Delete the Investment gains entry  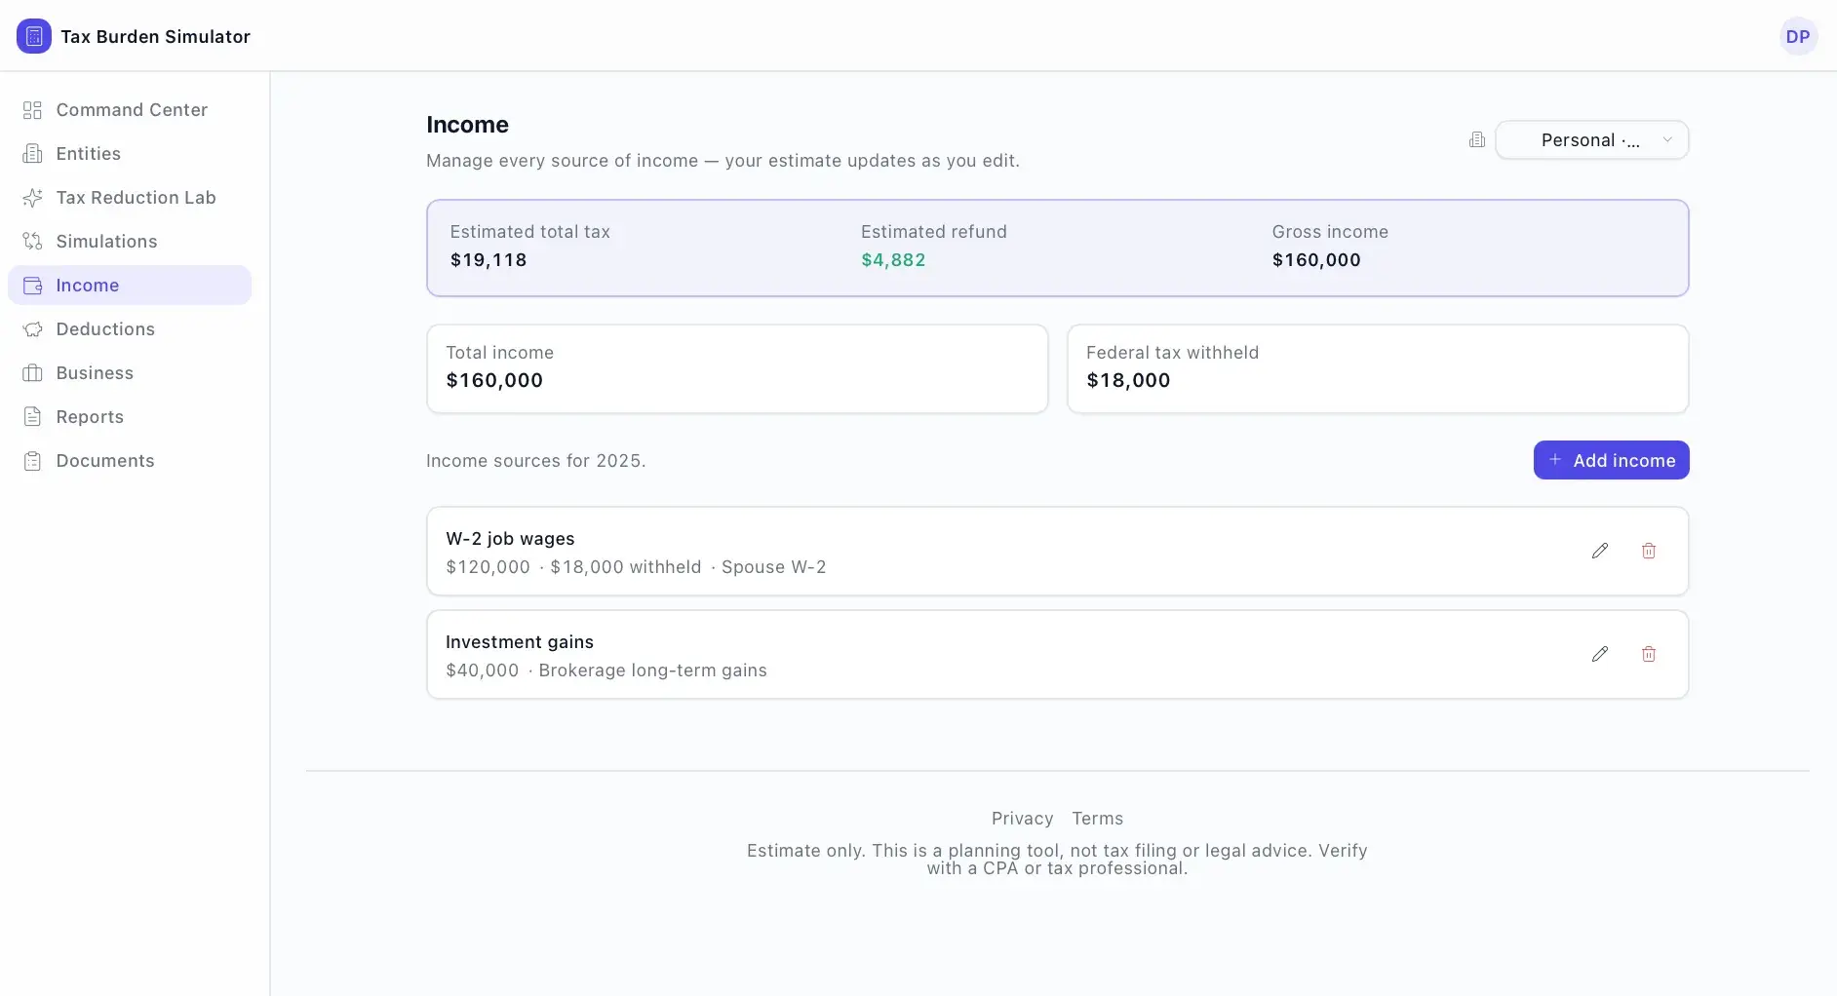pyautogui.click(x=1649, y=654)
